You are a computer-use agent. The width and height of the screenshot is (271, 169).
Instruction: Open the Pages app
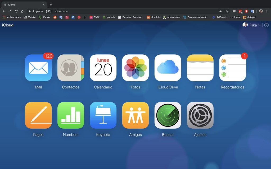pyautogui.click(x=38, y=115)
